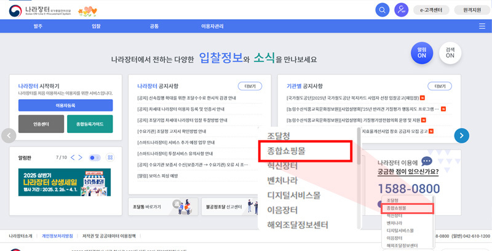Open 불공정조달 신고센터 shortcut
Viewport: 492px width, 251px height.
pyautogui.click(x=229, y=207)
